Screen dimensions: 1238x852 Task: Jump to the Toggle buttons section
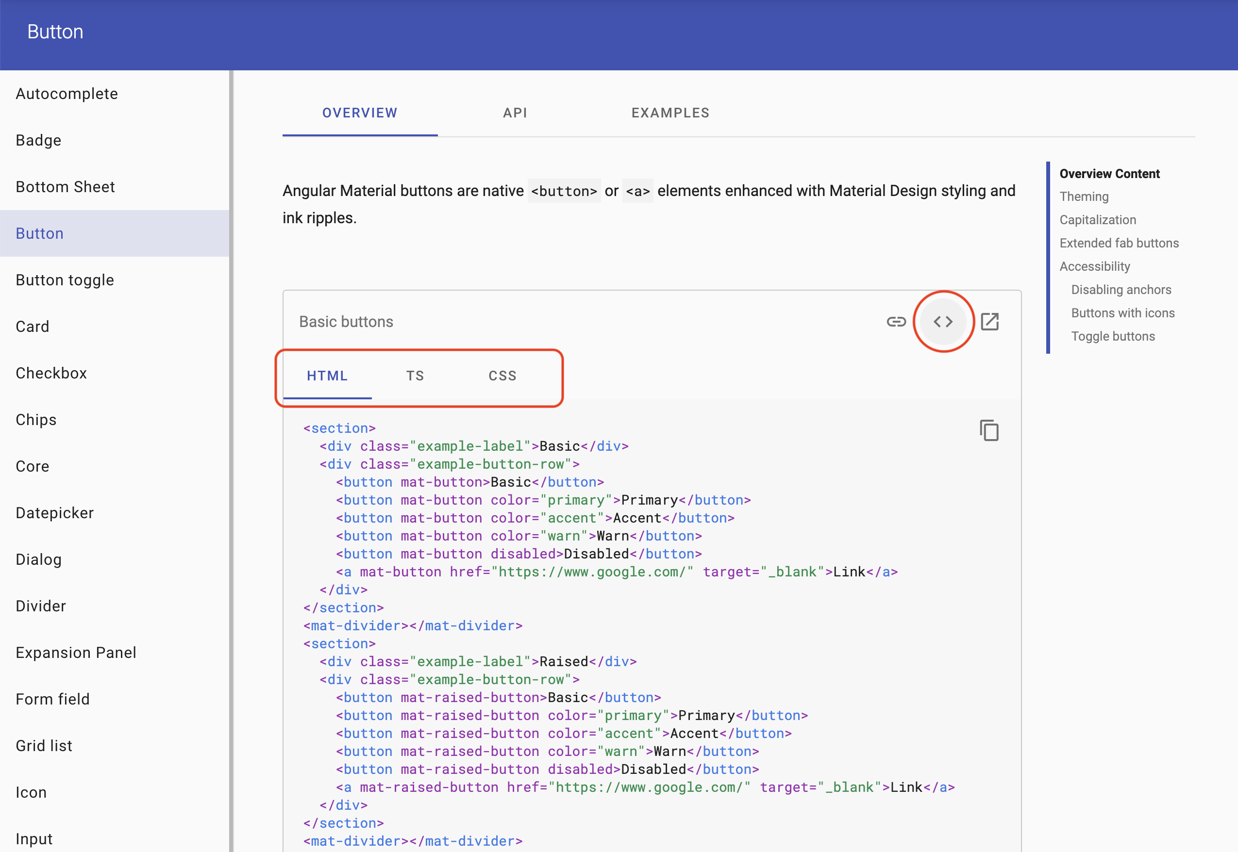[x=1113, y=336]
